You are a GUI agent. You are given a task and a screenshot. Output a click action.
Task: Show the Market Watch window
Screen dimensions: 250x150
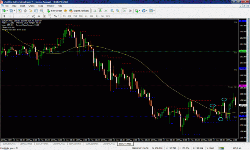coord(20,11)
